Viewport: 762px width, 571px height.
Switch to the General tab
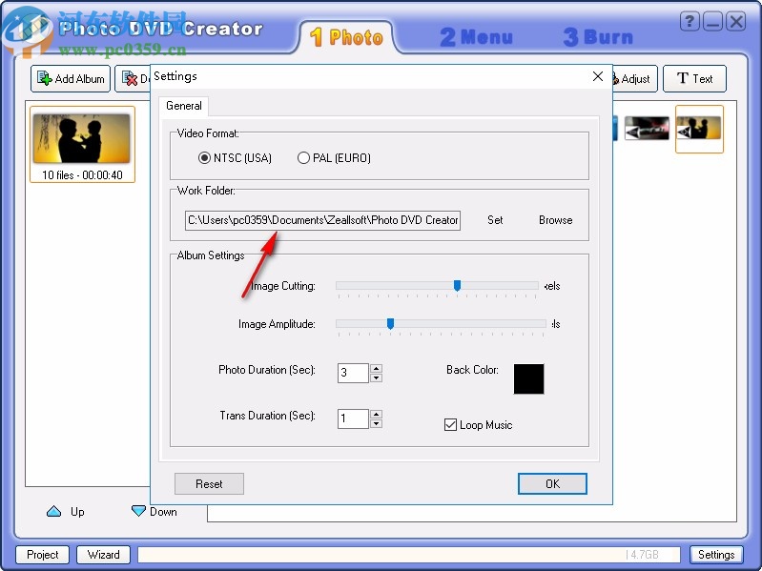[184, 106]
